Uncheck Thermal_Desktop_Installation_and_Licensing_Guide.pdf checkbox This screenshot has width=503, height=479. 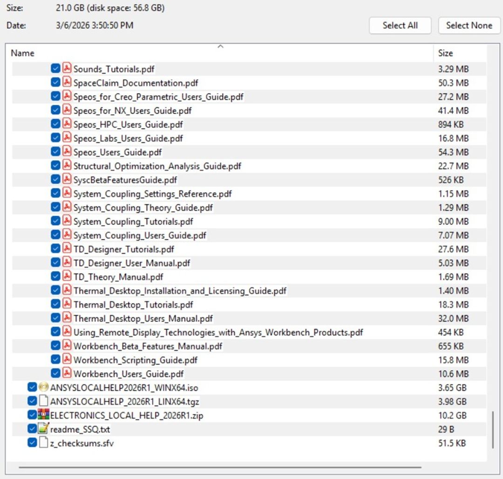tap(55, 290)
